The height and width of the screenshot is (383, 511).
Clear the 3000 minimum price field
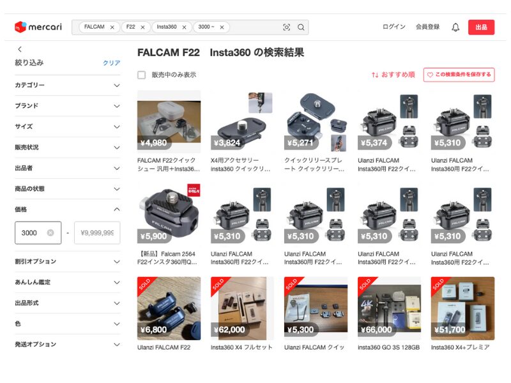pos(50,233)
